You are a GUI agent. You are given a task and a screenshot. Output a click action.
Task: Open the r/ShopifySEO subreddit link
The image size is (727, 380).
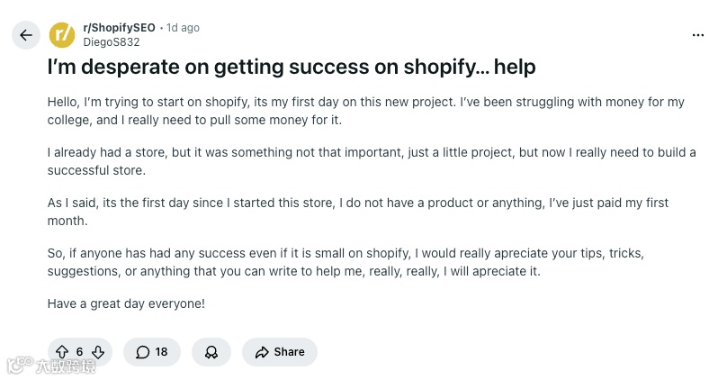(x=119, y=28)
